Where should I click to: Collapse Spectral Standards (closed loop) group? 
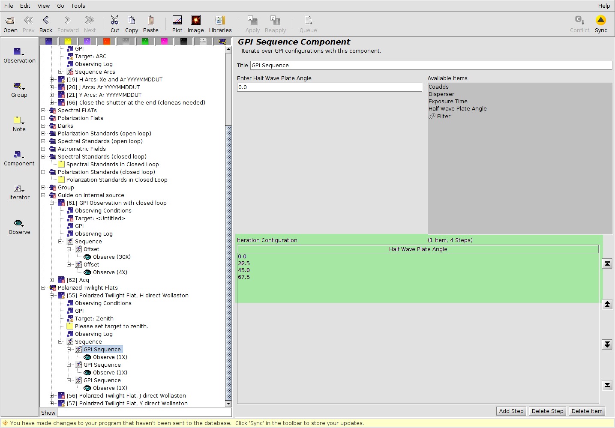(x=43, y=157)
